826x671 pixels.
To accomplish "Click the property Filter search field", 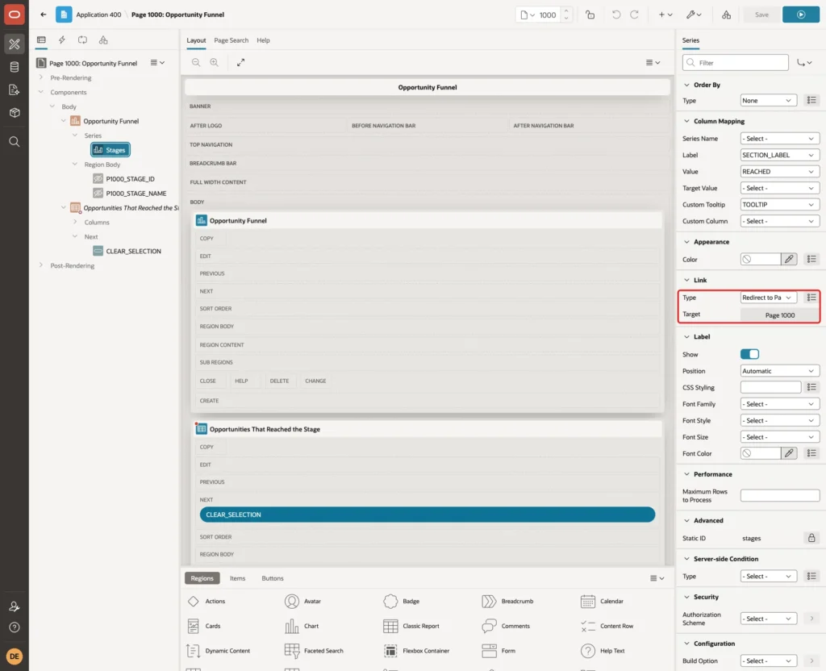I will pyautogui.click(x=736, y=63).
